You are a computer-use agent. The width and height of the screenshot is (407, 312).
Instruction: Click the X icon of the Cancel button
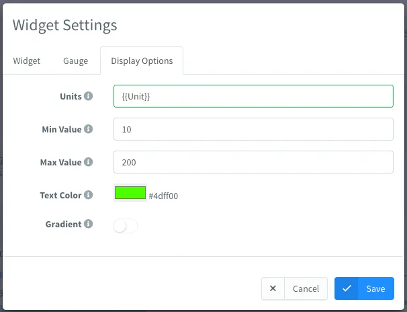click(x=273, y=288)
